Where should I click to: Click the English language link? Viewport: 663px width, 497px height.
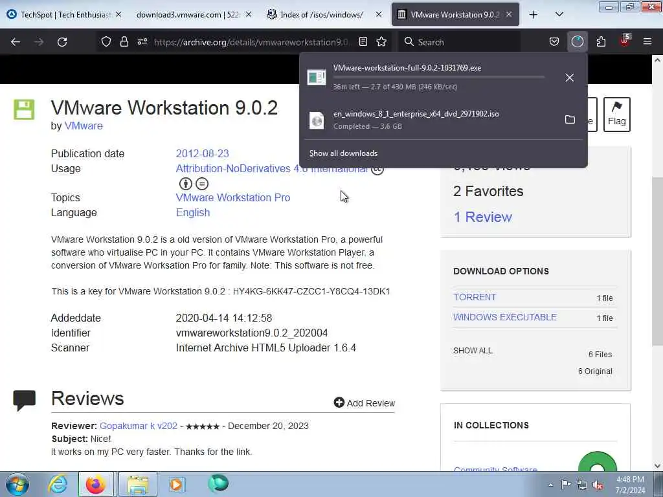pyautogui.click(x=193, y=212)
